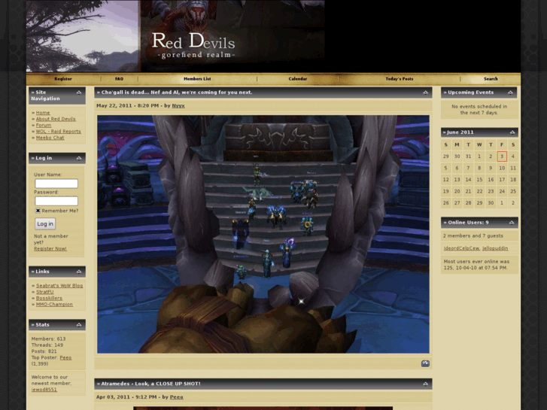Screen dimensions: 547x410
Task: Open WOL - Raid Reports link
Action: click(58, 132)
